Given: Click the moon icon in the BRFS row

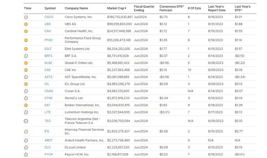Looking at the screenshot, I should tap(26, 56).
